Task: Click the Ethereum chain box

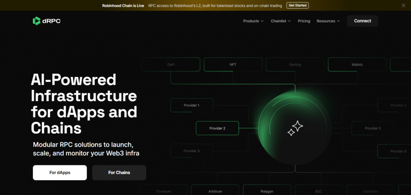Action: click(x=164, y=190)
